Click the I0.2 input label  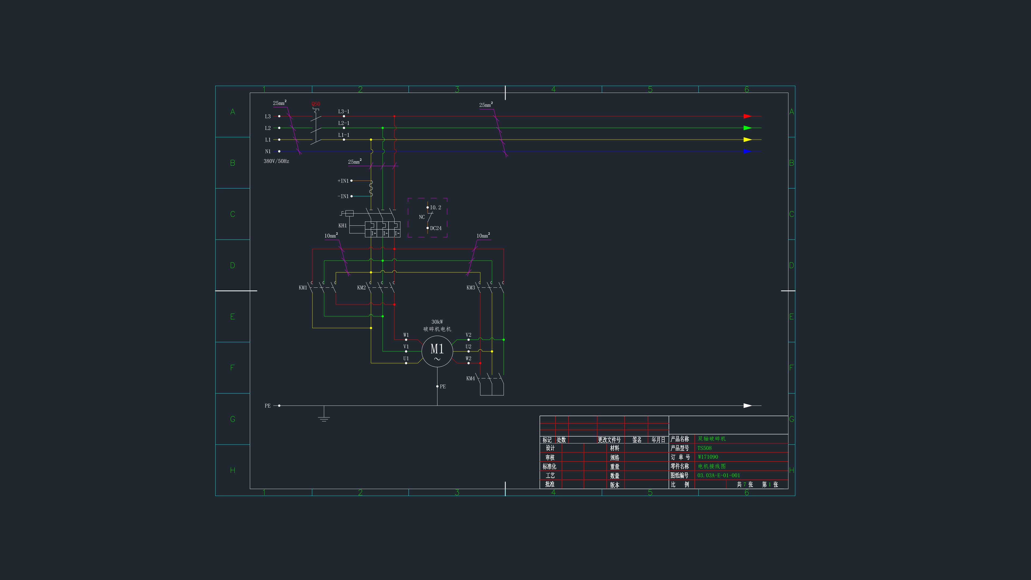(435, 207)
